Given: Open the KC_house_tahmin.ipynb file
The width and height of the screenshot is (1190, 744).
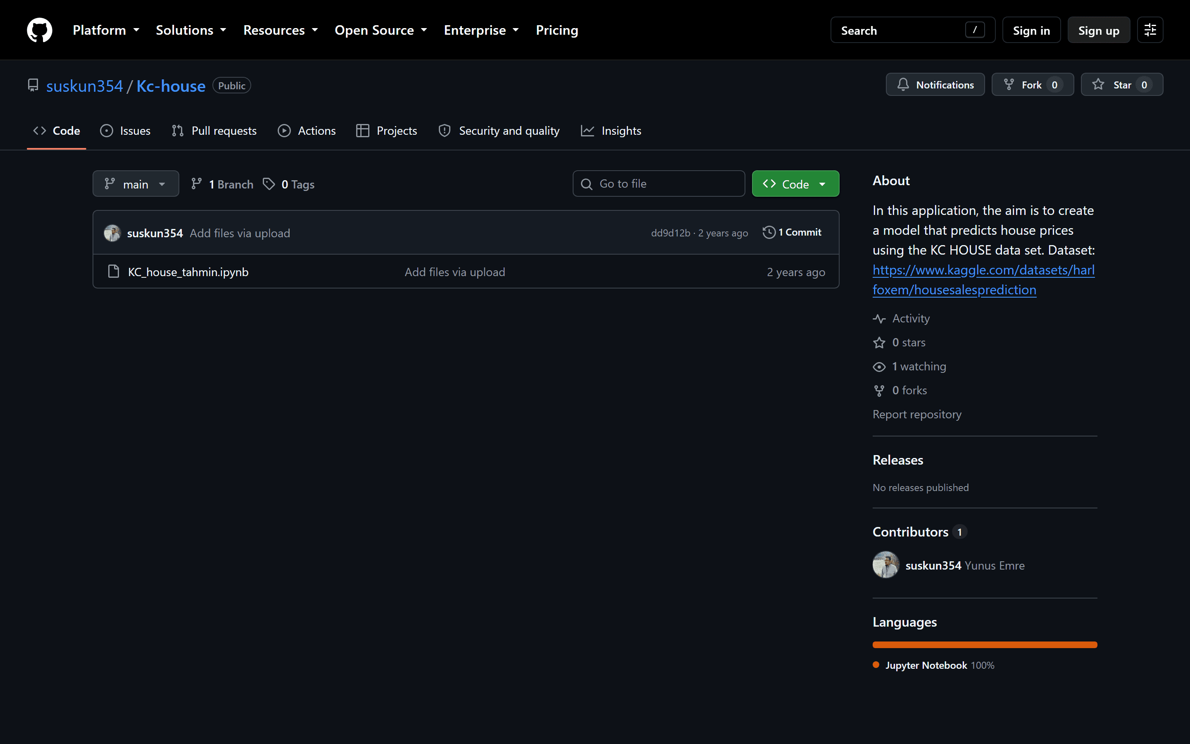Looking at the screenshot, I should 188,272.
